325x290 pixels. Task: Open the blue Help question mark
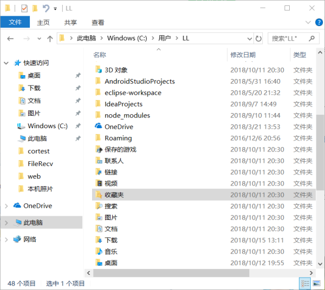(319, 22)
